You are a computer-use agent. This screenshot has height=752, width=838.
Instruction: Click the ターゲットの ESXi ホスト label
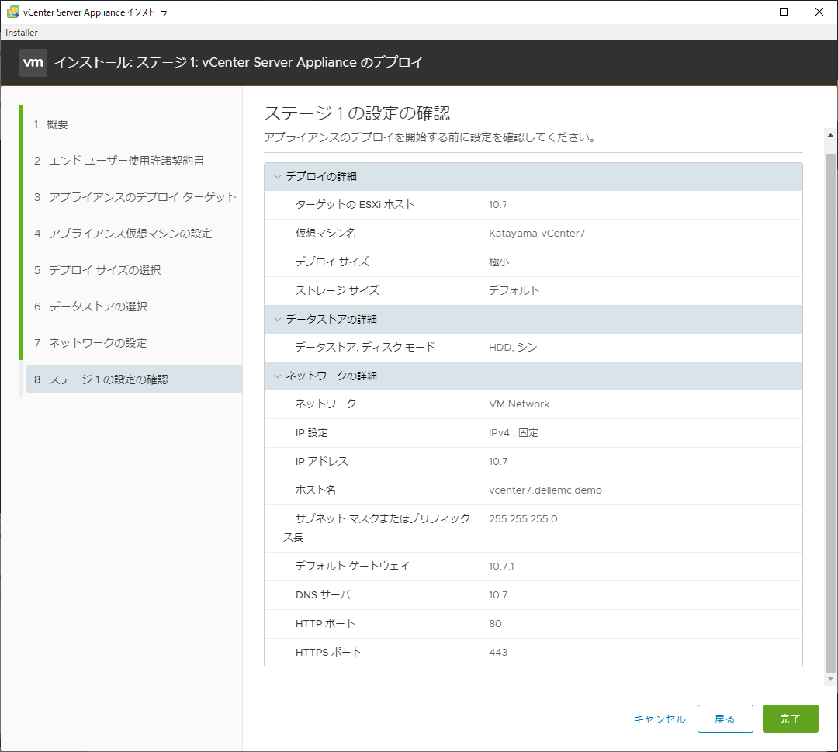coord(355,205)
